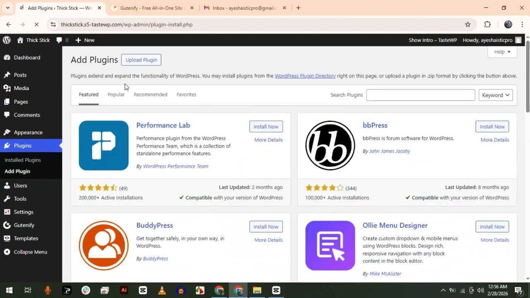Click the Search Plugins input field
The height and width of the screenshot is (298, 530).
[x=421, y=95]
